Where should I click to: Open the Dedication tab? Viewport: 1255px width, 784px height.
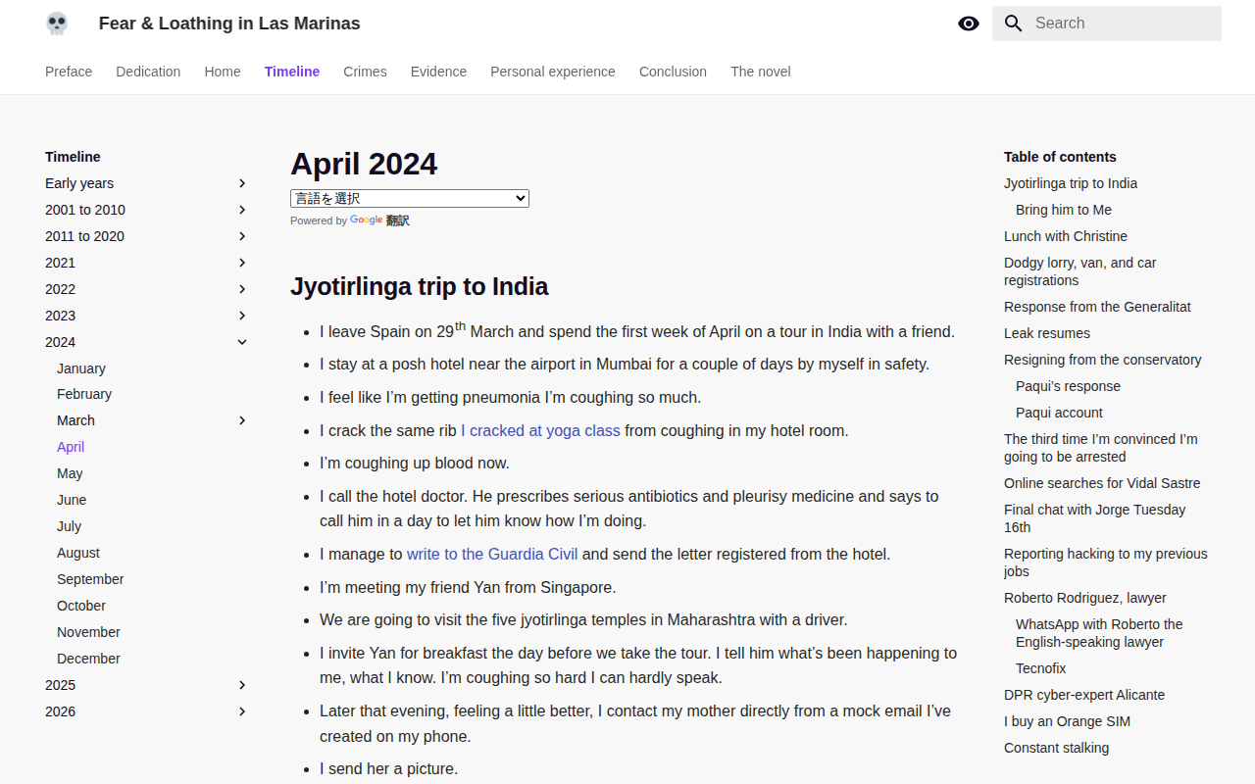[x=148, y=72]
